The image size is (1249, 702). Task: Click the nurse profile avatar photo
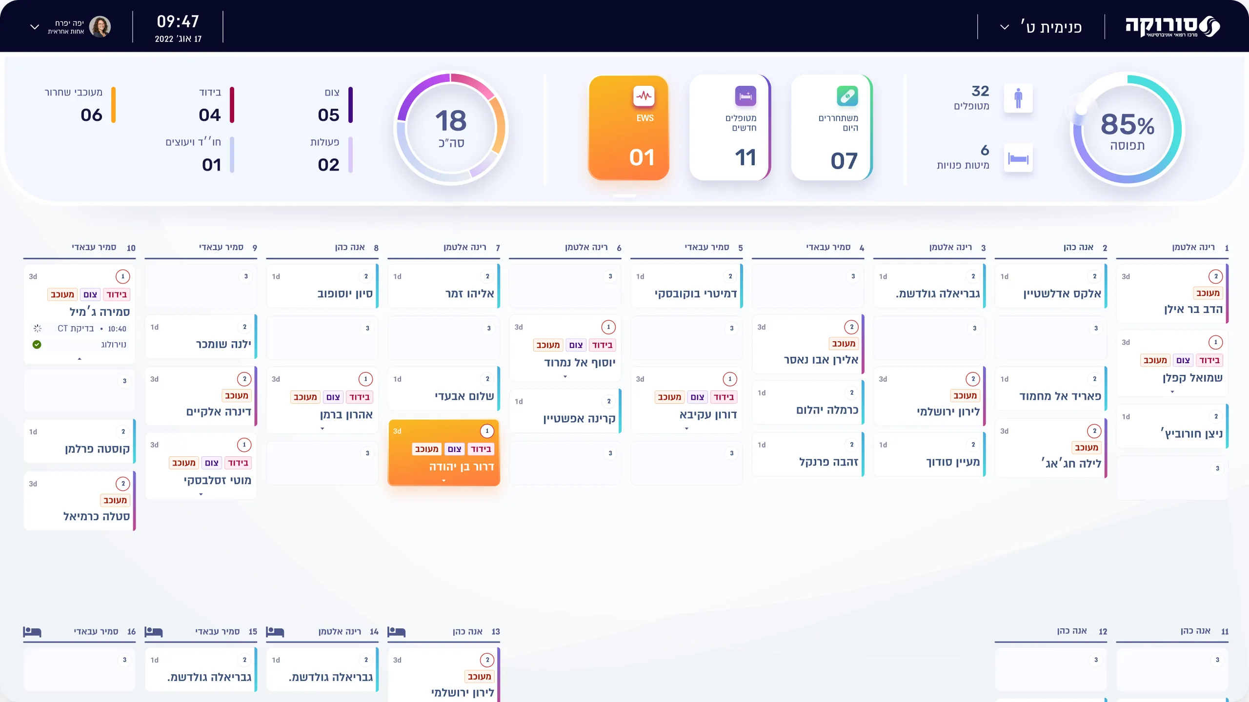pyautogui.click(x=100, y=27)
